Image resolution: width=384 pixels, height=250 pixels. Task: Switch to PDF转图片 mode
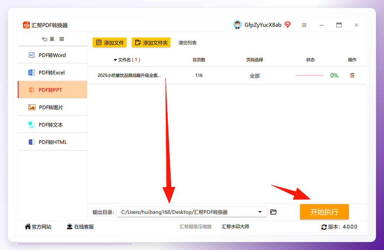click(x=52, y=107)
